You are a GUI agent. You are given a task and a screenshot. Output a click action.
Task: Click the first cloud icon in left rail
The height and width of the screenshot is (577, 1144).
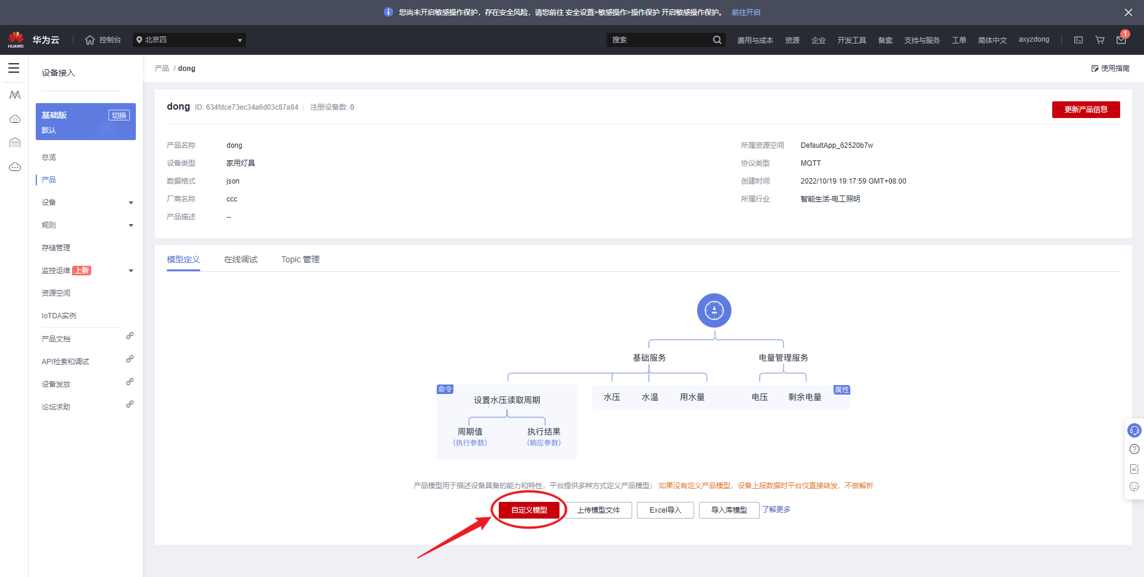15,119
